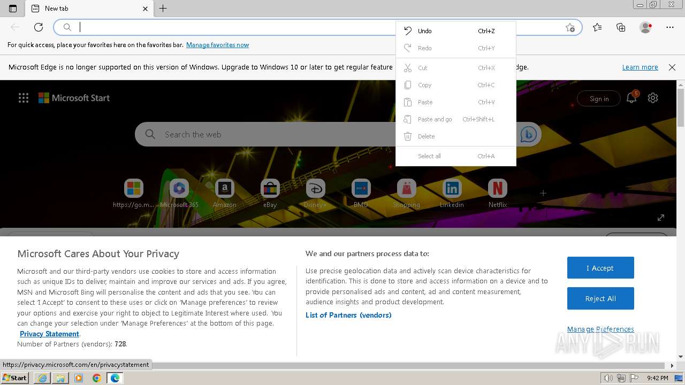685x385 pixels.
Task: Click the horizontal scrollbar right arrow
Action: [673, 366]
